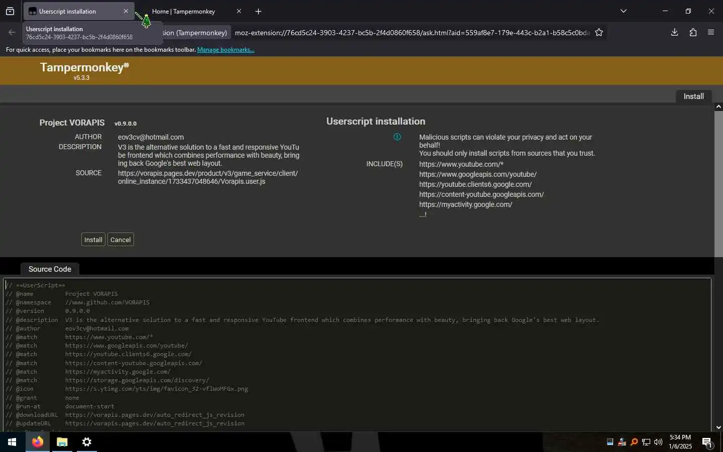Viewport: 723px width, 452px height.
Task: Click the vertical scrollbar thumb
Action: [718, 184]
